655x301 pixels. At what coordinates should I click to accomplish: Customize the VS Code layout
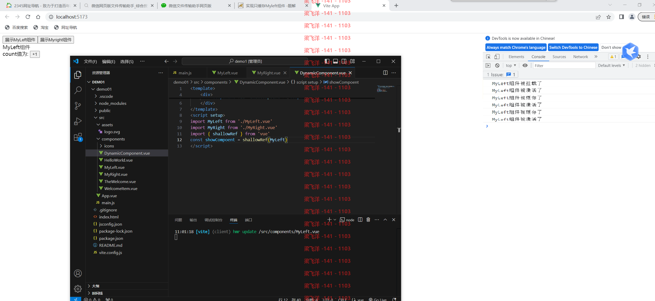point(352,61)
